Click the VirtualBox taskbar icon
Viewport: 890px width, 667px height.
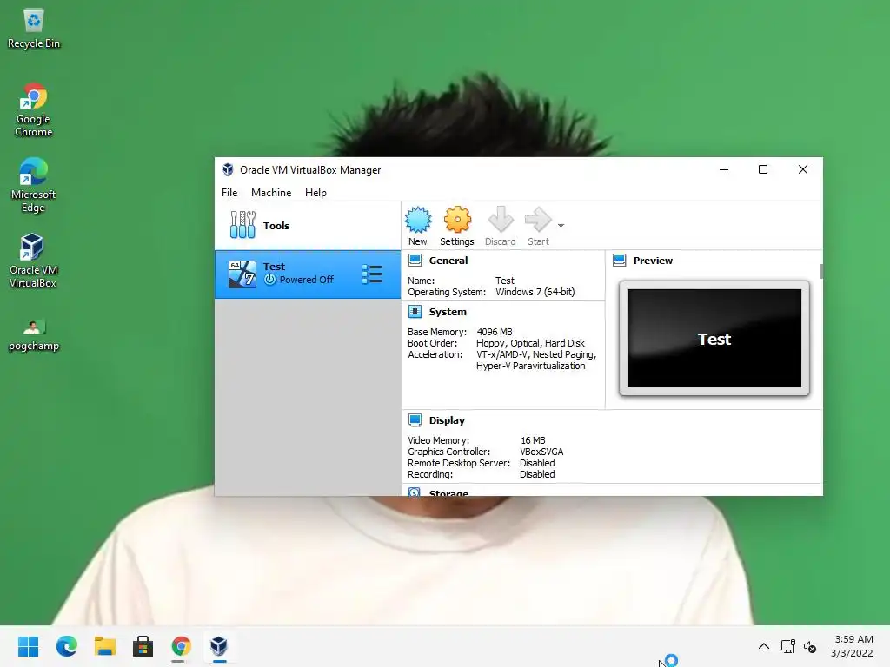coord(219,646)
